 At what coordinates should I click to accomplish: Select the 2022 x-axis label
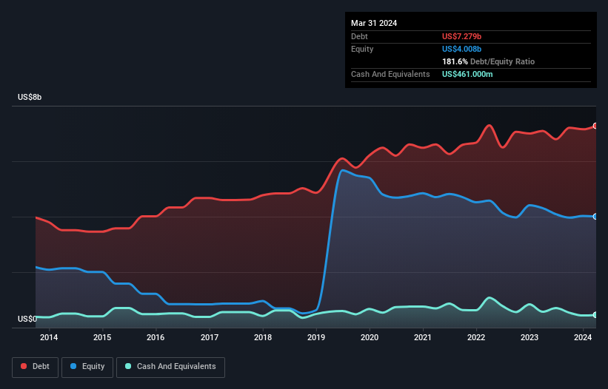coord(476,337)
